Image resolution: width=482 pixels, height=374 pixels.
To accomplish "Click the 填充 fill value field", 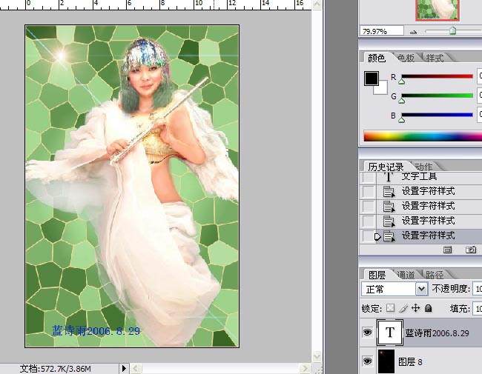I will pos(478,308).
